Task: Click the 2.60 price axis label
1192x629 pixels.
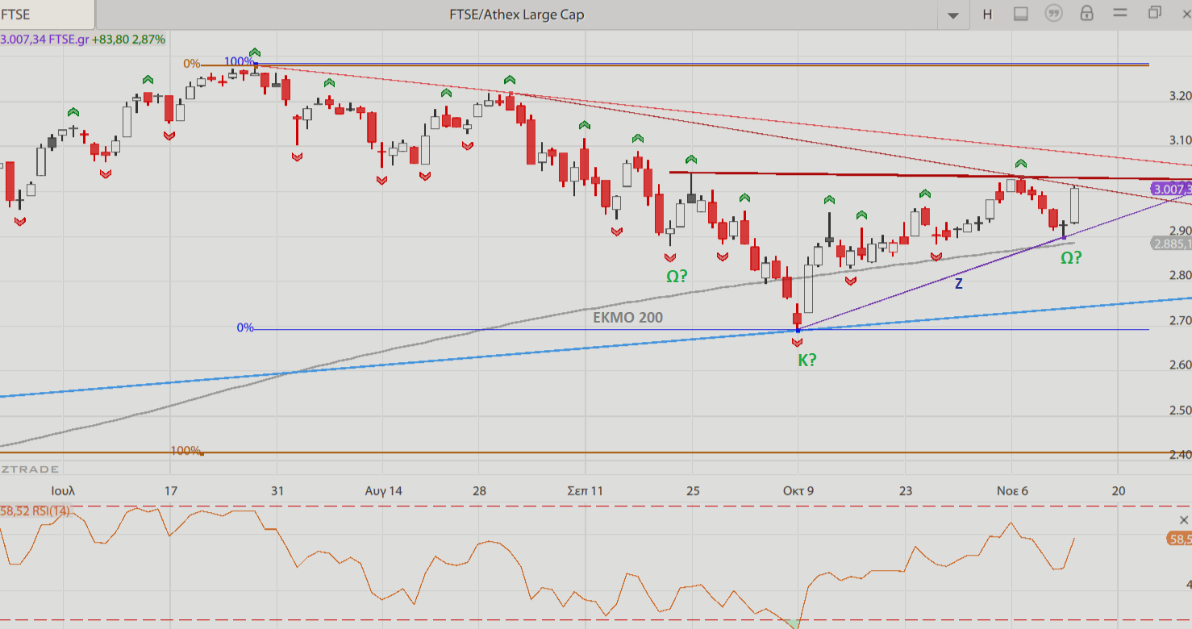Action: pyautogui.click(x=1180, y=365)
